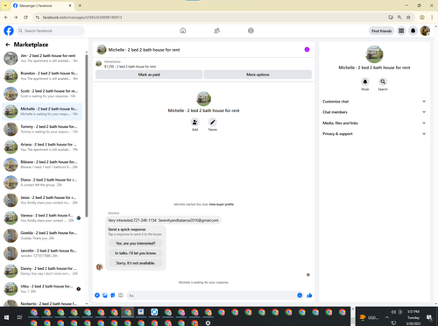Click the Search Facebook field

pos(50,31)
